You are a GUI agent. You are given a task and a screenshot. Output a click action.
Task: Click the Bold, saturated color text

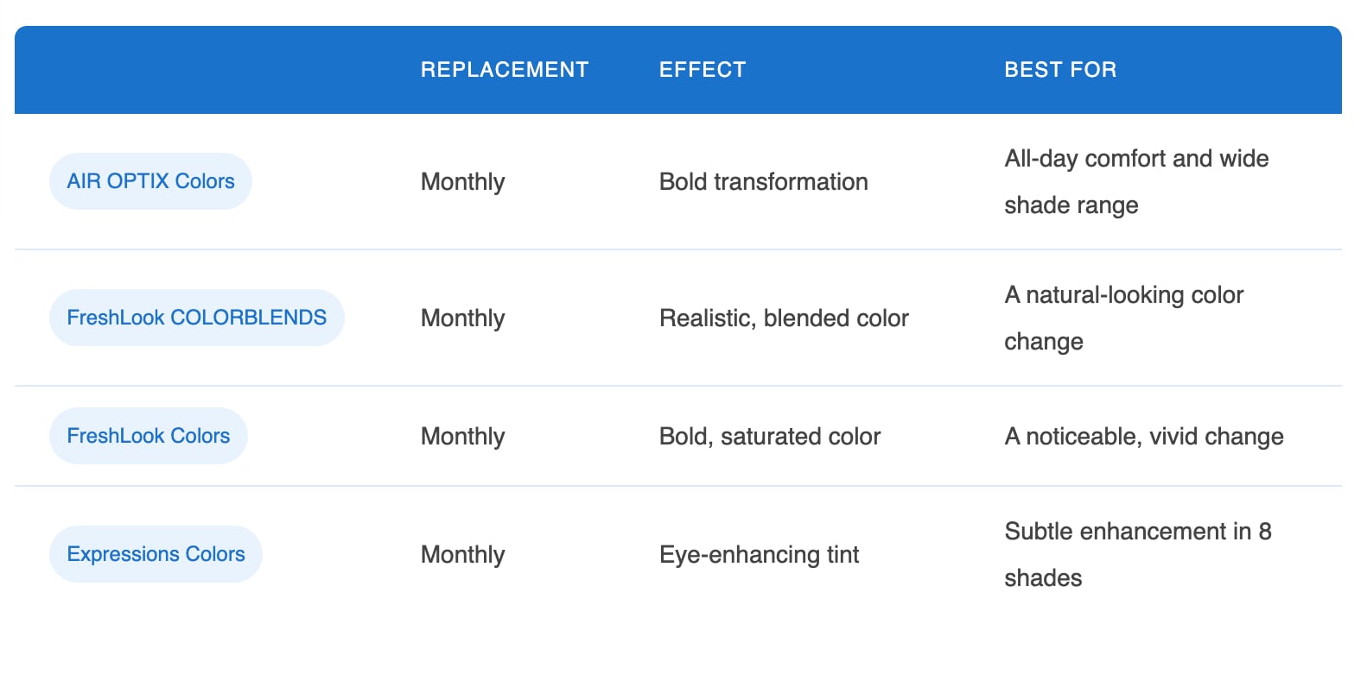click(770, 437)
